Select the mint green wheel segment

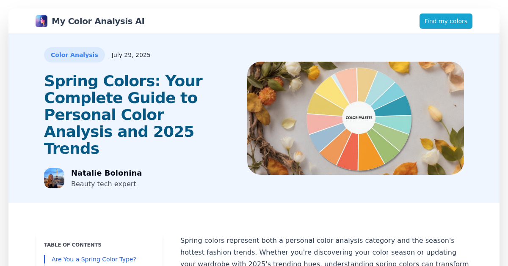coord(395,125)
